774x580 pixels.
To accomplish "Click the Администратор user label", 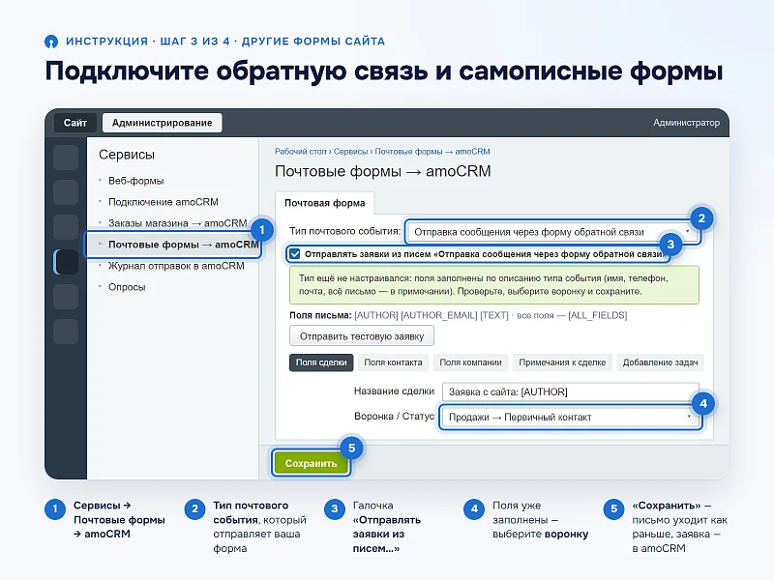I will [x=686, y=123].
